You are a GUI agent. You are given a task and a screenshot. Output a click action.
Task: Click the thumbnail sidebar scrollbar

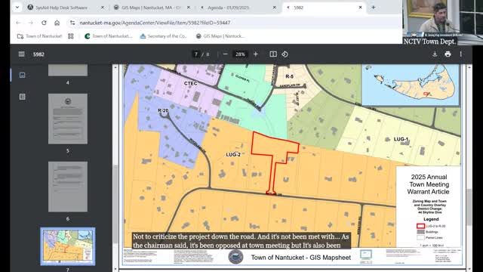click(115, 204)
